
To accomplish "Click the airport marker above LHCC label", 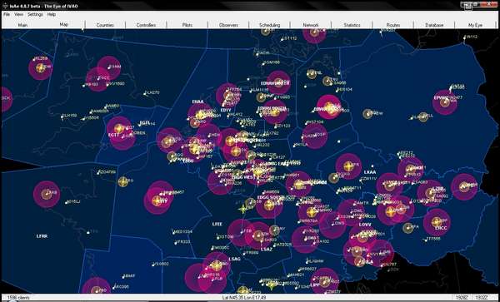I will 436,222.
